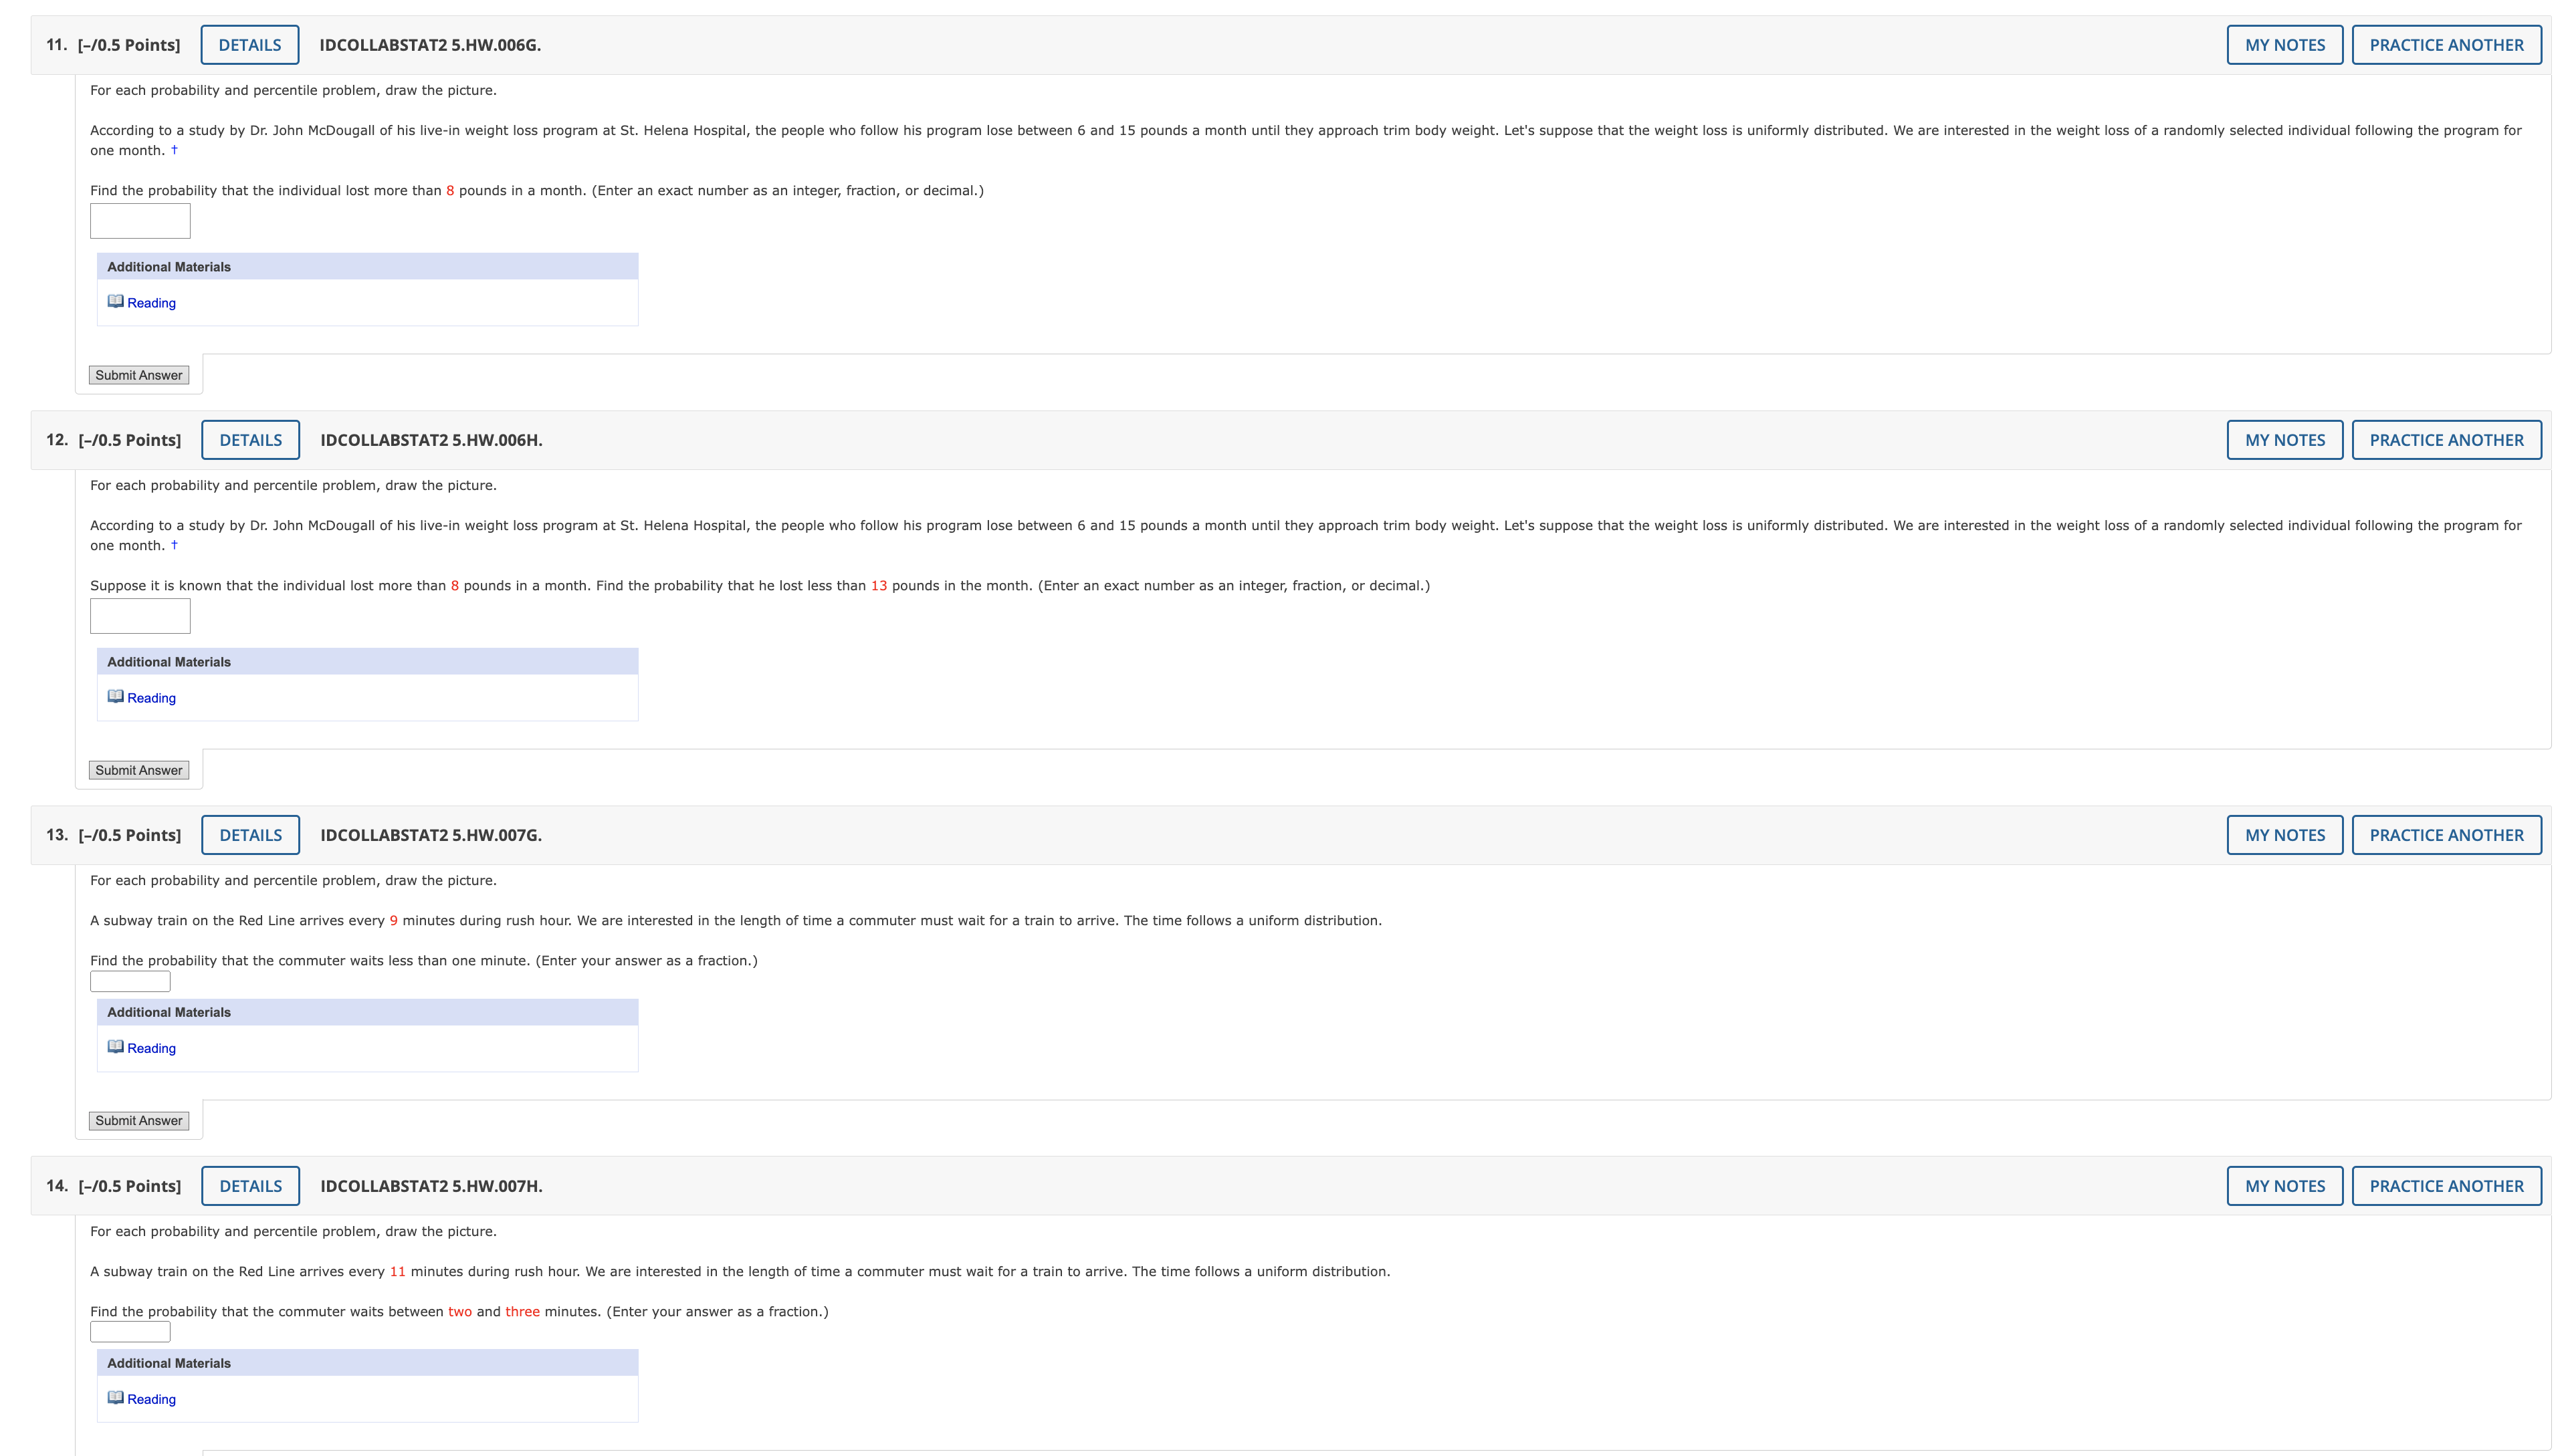Expand DETAILS for question 12
Image resolution: width=2568 pixels, height=1456 pixels.
[x=250, y=440]
